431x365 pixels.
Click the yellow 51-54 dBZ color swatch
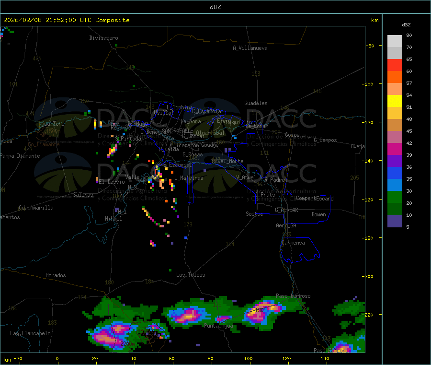click(395, 101)
